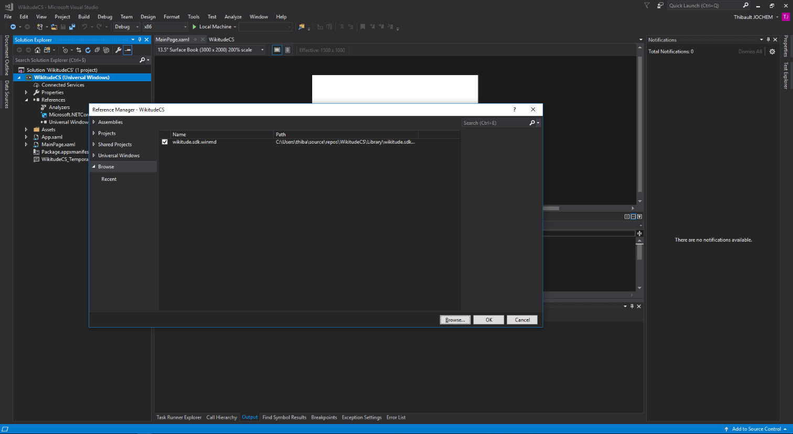
Task: Click Cancel in Reference Manager
Action: pos(522,320)
